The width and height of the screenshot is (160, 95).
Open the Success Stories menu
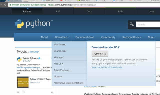click(x=131, y=37)
